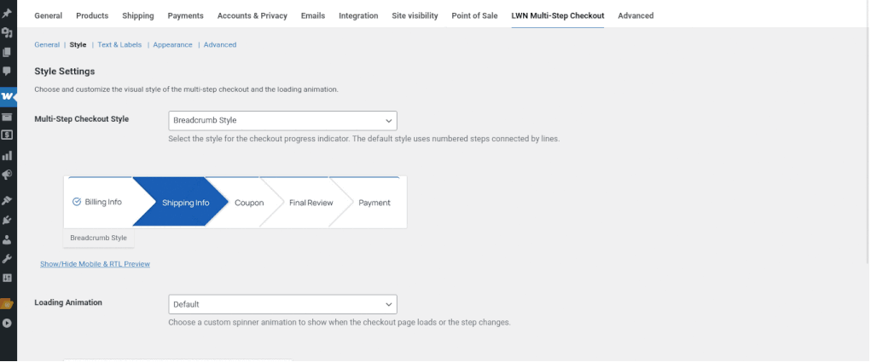Viewport: 871px width, 362px height.
Task: Open the Appearance paintbrush icon
Action: (7, 201)
